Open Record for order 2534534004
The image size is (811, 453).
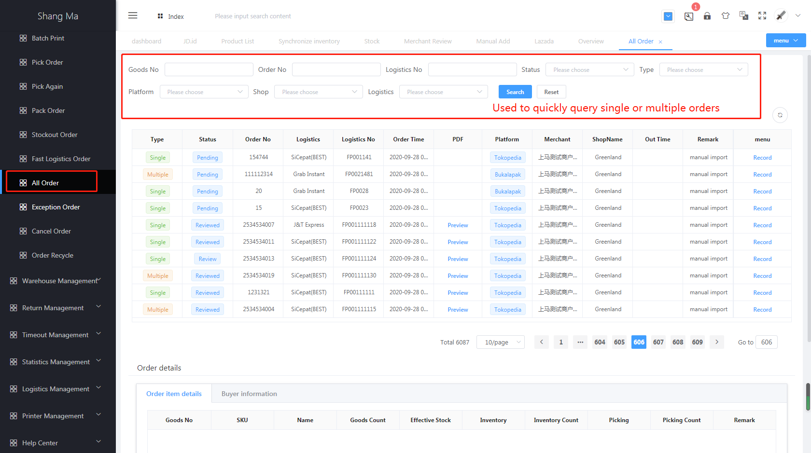click(x=762, y=310)
